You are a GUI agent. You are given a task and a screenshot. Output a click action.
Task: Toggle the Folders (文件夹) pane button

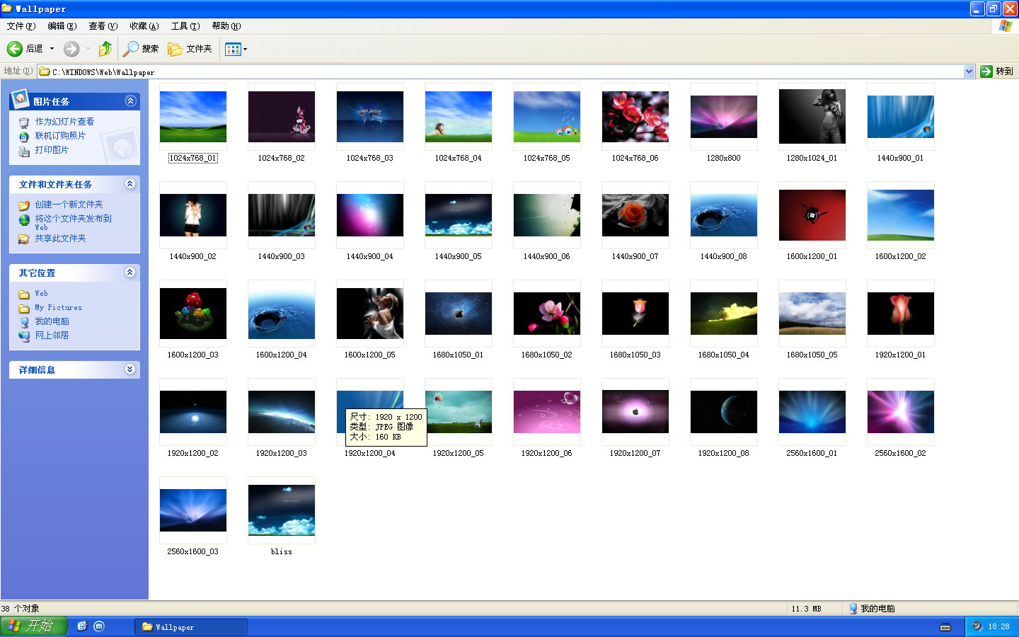190,49
